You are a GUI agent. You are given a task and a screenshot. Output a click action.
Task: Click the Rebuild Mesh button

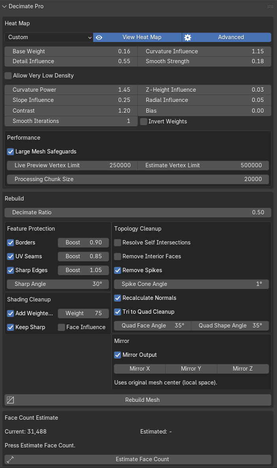click(138, 400)
